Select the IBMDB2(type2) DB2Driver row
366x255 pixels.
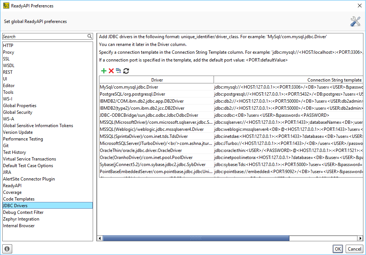click(231, 108)
